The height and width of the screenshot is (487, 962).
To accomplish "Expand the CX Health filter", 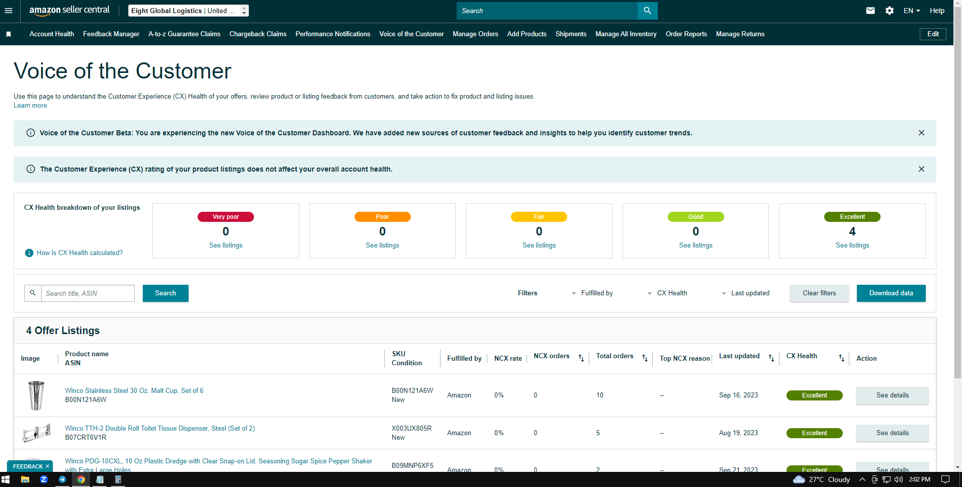I will (667, 293).
